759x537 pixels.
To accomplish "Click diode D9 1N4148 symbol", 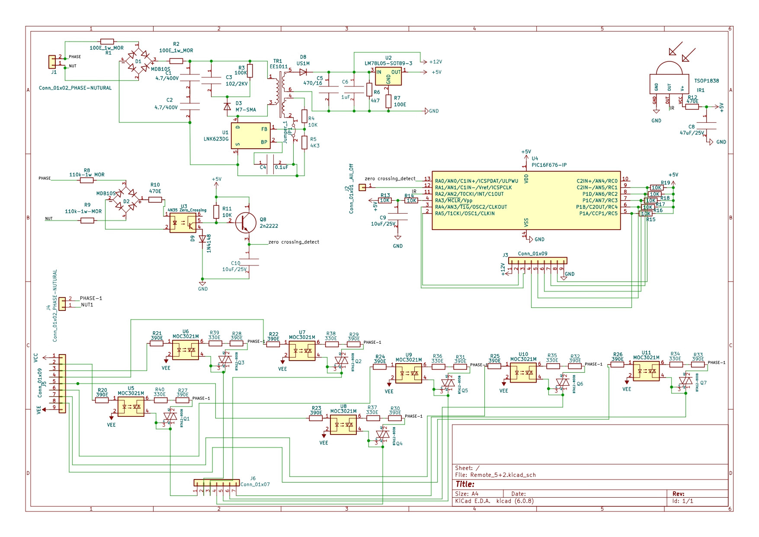I will (x=202, y=239).
